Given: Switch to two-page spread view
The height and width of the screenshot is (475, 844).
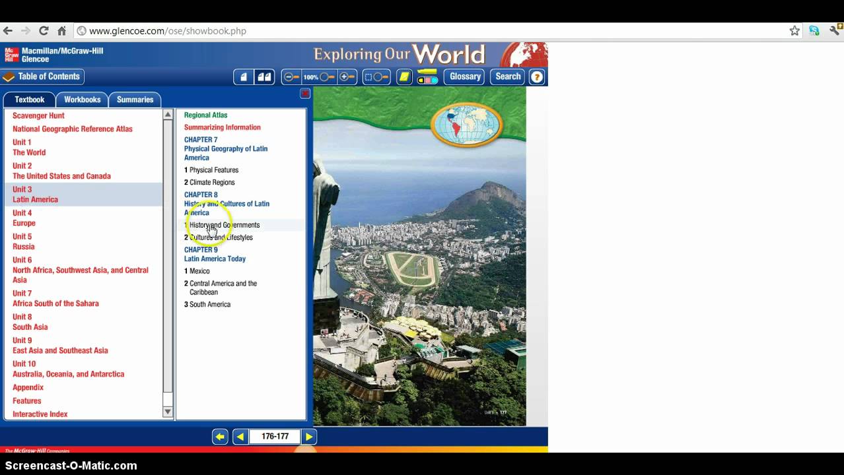Looking at the screenshot, I should coord(265,77).
